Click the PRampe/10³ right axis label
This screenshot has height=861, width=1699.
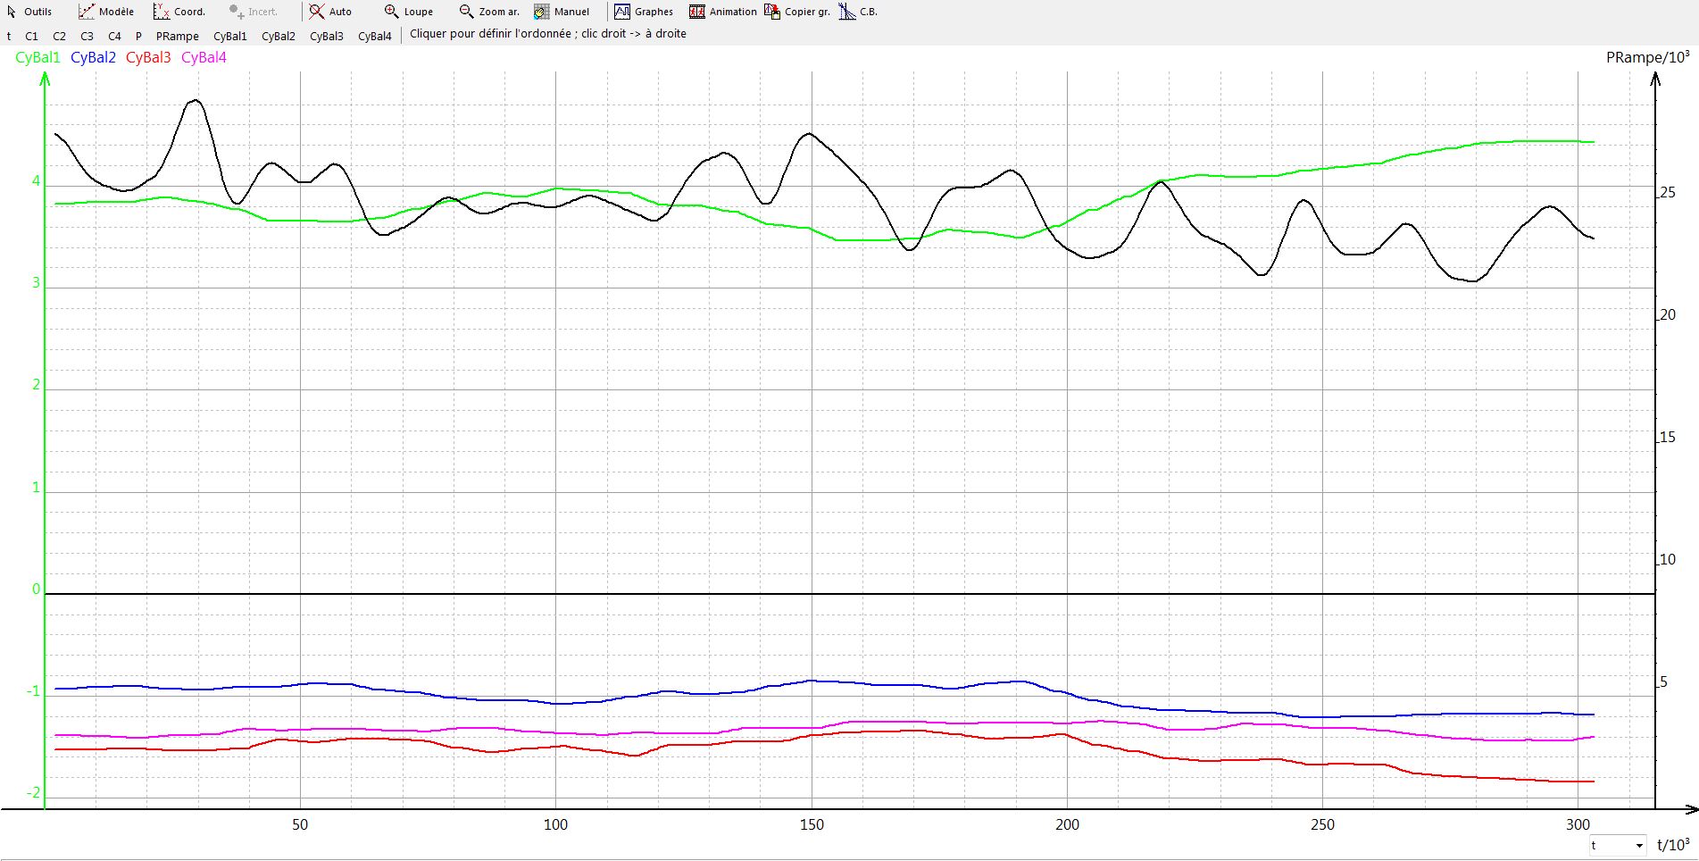point(1646,58)
